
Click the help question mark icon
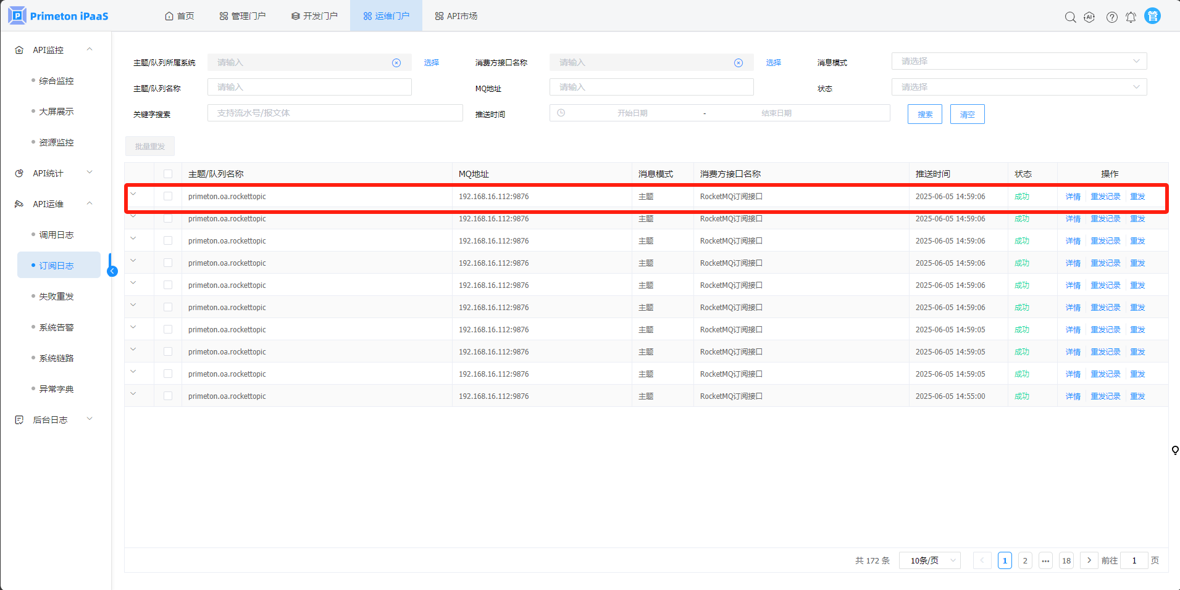pyautogui.click(x=1111, y=17)
